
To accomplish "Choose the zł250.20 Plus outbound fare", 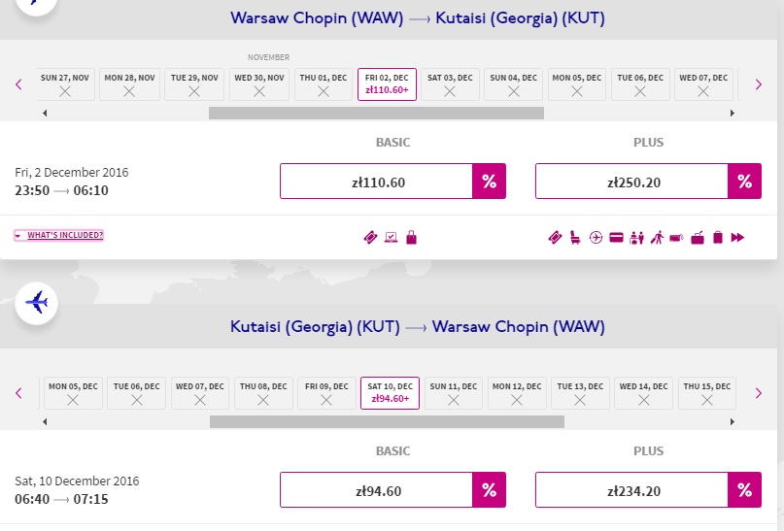I will pos(632,181).
